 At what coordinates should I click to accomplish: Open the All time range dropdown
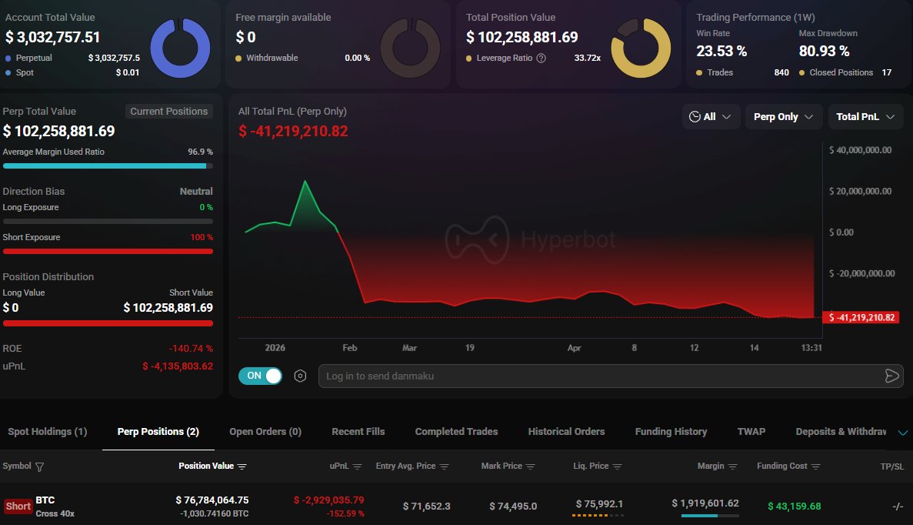point(711,116)
